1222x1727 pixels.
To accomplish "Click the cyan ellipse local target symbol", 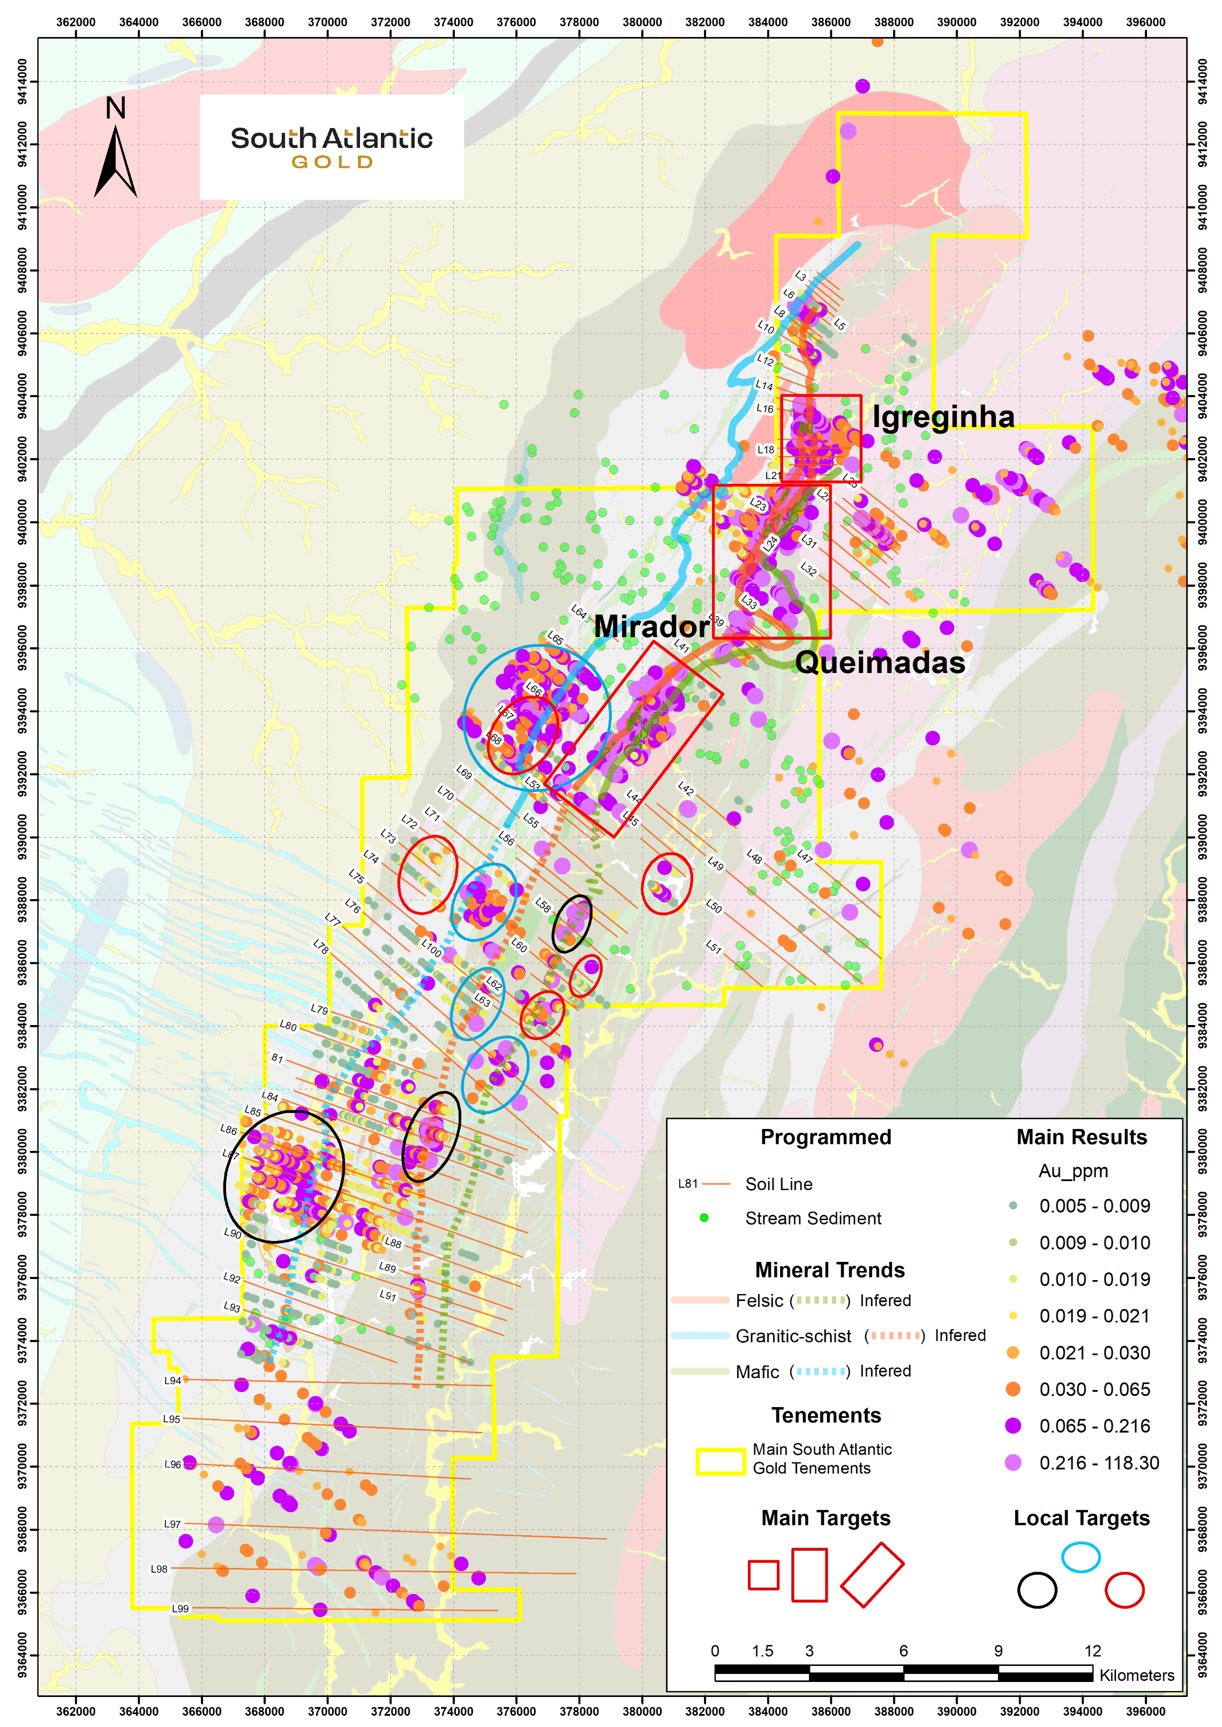I will click(1081, 1556).
